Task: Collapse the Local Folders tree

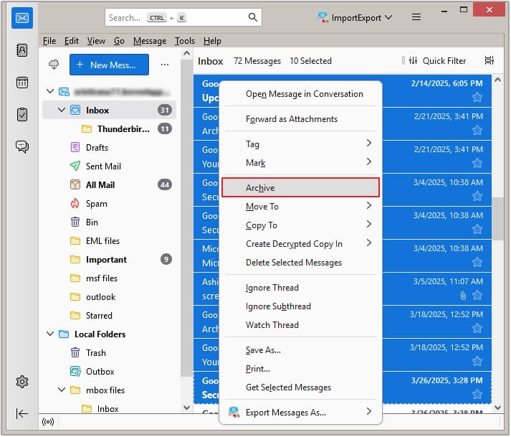Action: (50, 334)
